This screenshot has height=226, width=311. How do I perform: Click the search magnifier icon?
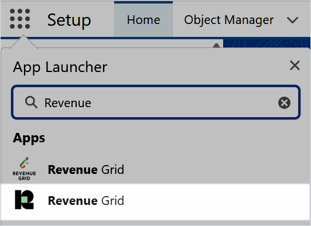click(31, 102)
